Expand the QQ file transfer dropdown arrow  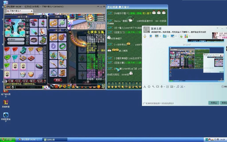pyautogui.click(x=168, y=36)
